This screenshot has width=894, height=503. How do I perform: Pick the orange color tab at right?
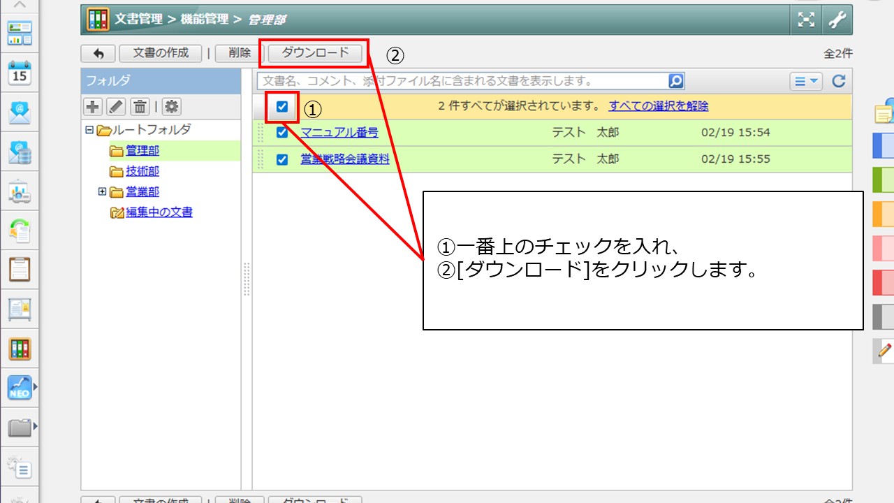(x=884, y=214)
